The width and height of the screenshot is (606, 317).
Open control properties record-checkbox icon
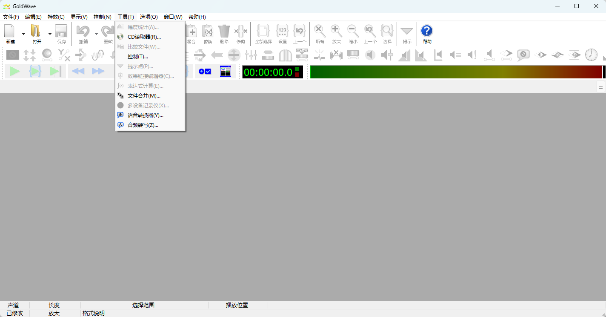coord(205,71)
